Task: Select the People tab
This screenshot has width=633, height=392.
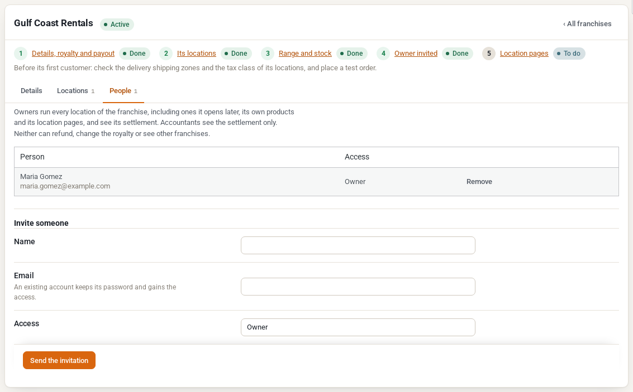Action: (123, 91)
